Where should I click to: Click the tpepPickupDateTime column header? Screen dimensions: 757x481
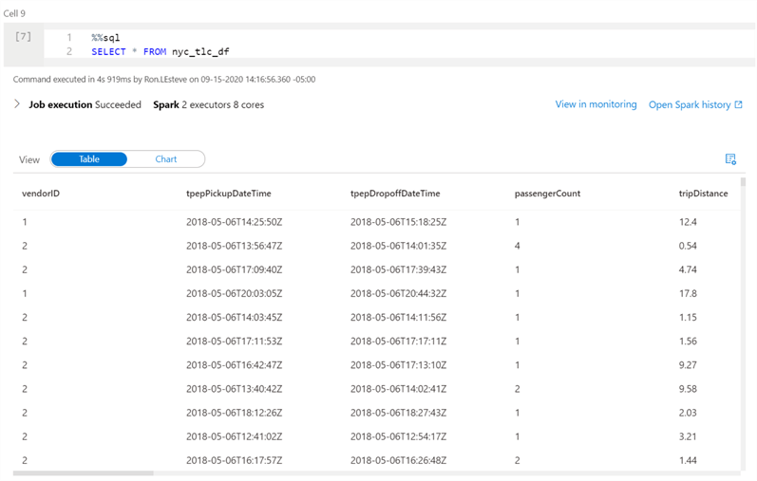(229, 194)
